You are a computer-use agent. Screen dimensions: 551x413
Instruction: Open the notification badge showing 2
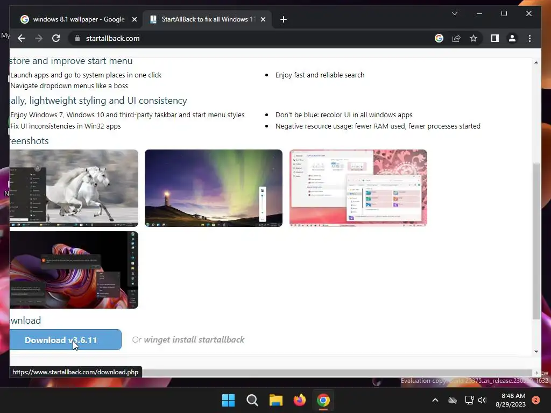click(x=536, y=400)
